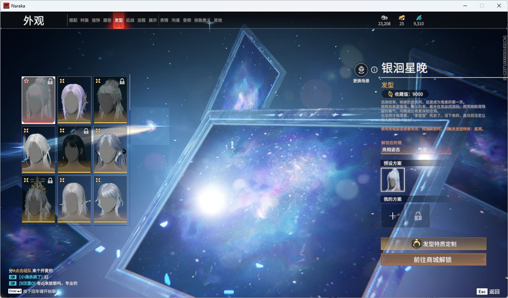508x298 pixels.
Task: Click the 银洄星晚 hairstyle name
Action: pos(404,68)
